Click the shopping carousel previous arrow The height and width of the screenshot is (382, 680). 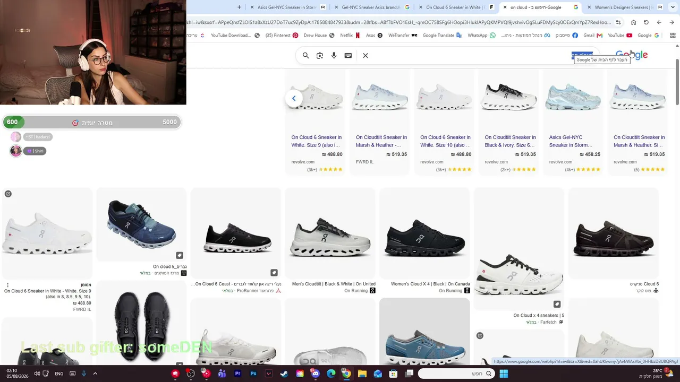pyautogui.click(x=294, y=98)
